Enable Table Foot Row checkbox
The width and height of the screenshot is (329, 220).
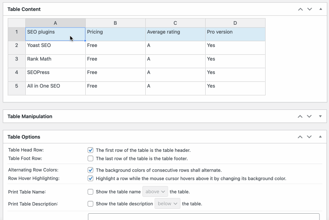tap(90, 159)
